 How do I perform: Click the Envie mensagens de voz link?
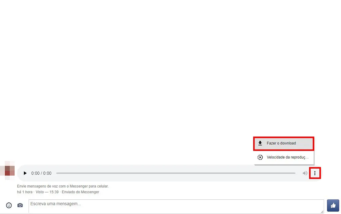coord(63,186)
